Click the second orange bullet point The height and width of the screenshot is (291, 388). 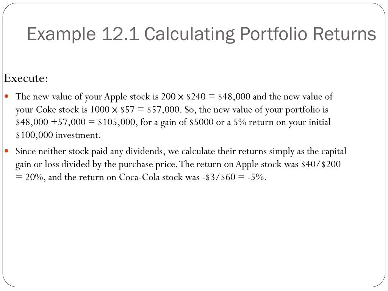point(7,150)
